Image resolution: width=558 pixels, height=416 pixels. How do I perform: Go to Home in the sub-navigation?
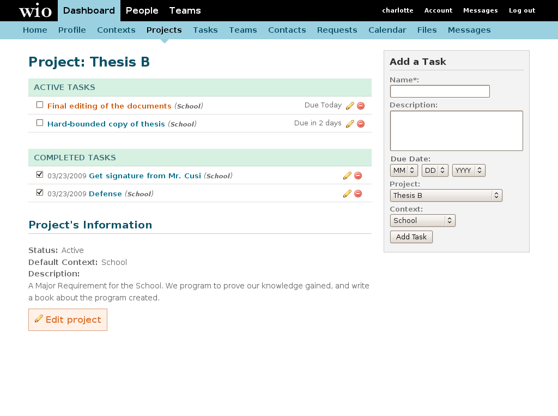pyautogui.click(x=35, y=31)
